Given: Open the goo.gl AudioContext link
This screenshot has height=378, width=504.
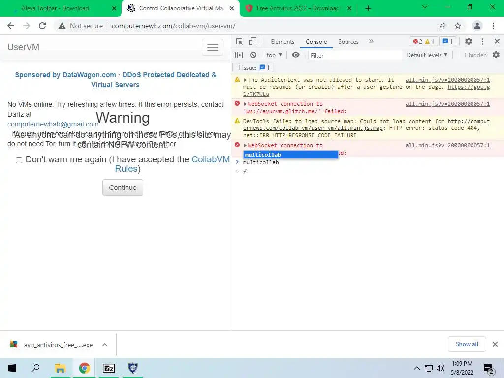Looking at the screenshot, I should 469,87.
